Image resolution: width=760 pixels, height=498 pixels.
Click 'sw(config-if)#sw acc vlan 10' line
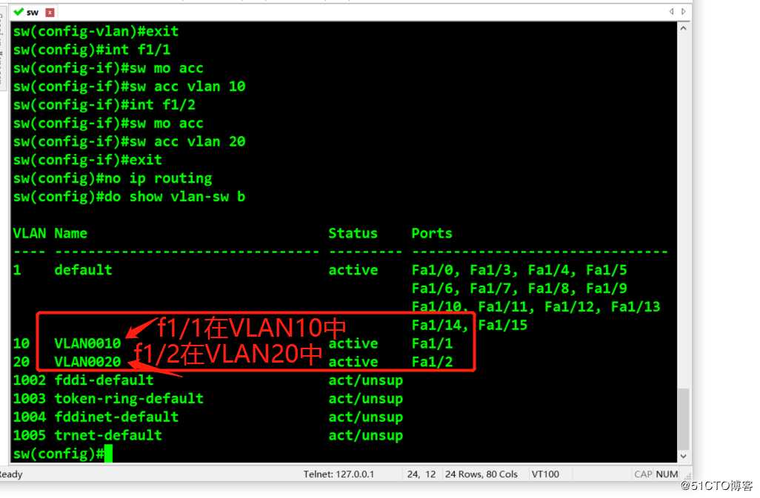coord(129,87)
